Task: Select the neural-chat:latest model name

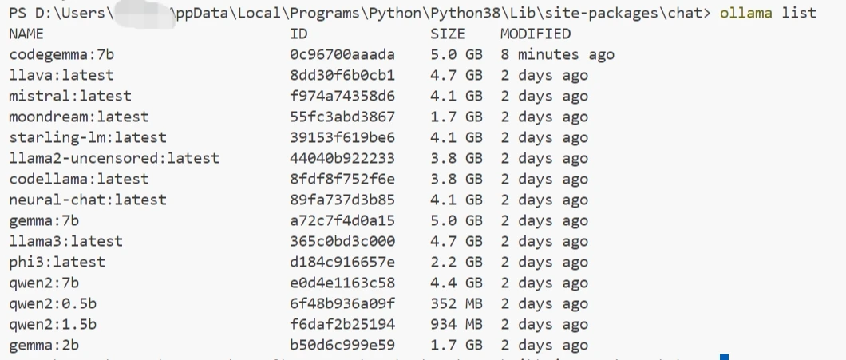Action: pyautogui.click(x=87, y=200)
